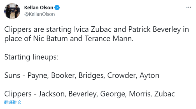Click the name 'Terance Mann' in tweet

coord(109,38)
